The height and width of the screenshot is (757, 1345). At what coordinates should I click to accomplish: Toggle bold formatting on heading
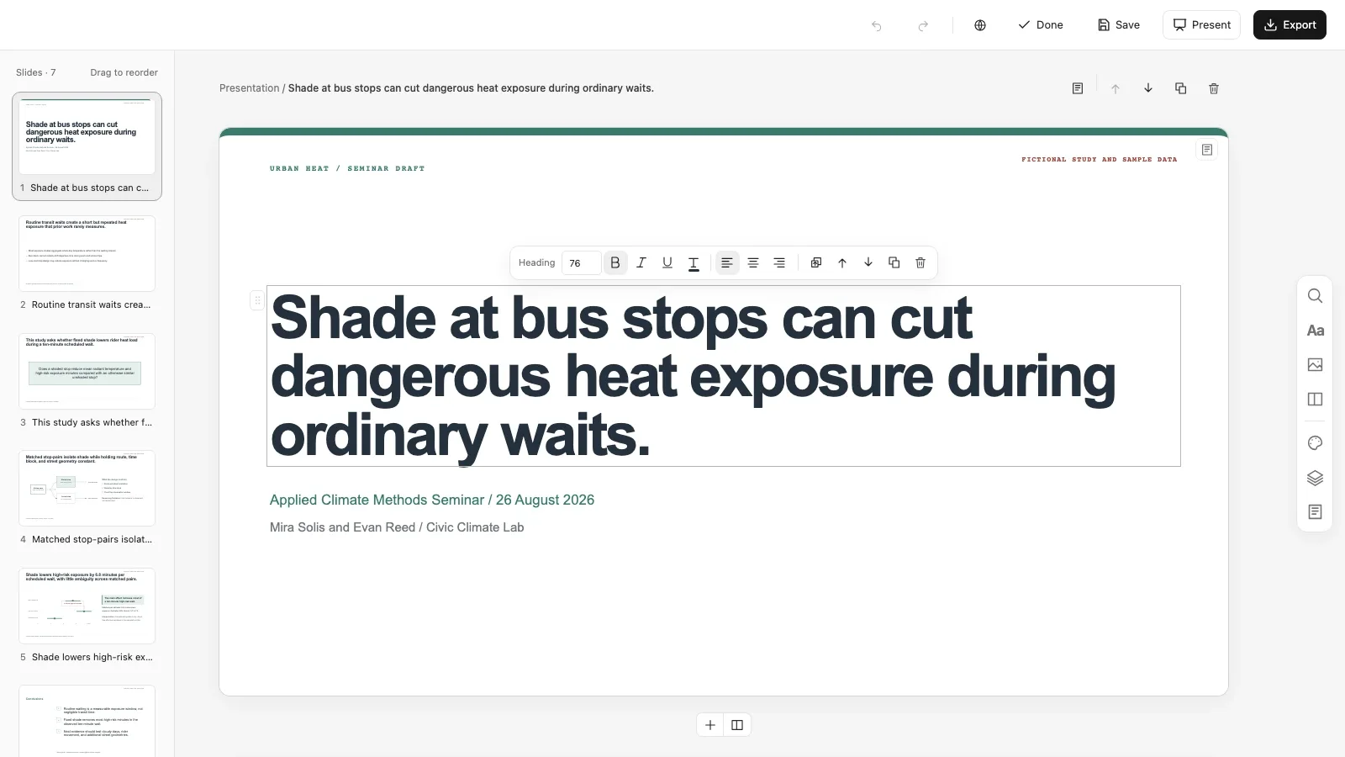pos(615,262)
